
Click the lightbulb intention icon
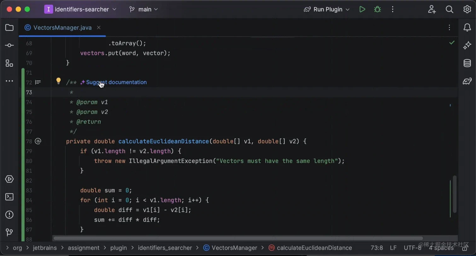coord(59,81)
